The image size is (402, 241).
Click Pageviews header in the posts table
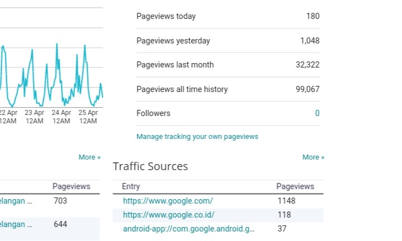pos(71,186)
